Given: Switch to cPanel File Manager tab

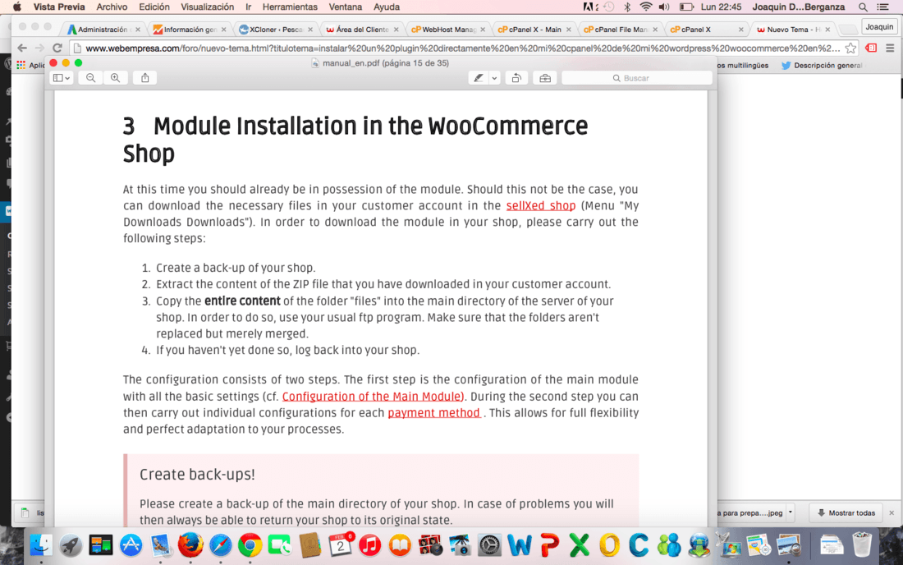Looking at the screenshot, I should [x=621, y=30].
